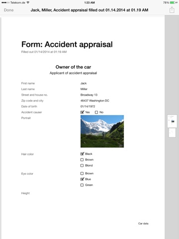This screenshot has height=239, width=179.
Task: Check the Brown hair color checkbox
Action: 82,160
